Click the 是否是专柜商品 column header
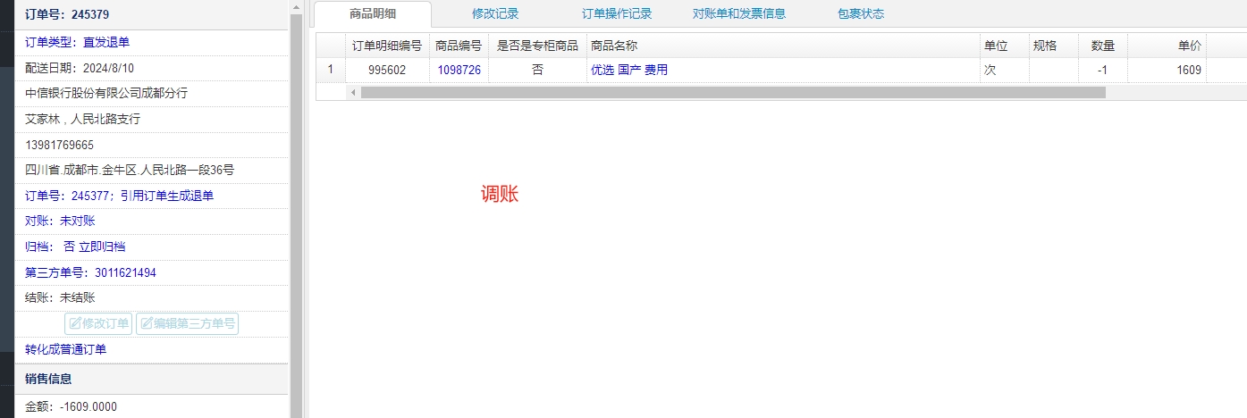 (537, 46)
